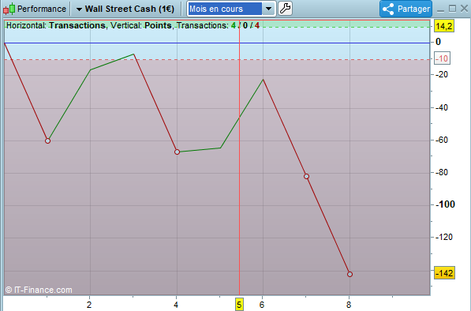Image resolution: width=471 pixels, height=311 pixels.
Task: Click the Transactions horizontal axis label
Action: coord(77,25)
